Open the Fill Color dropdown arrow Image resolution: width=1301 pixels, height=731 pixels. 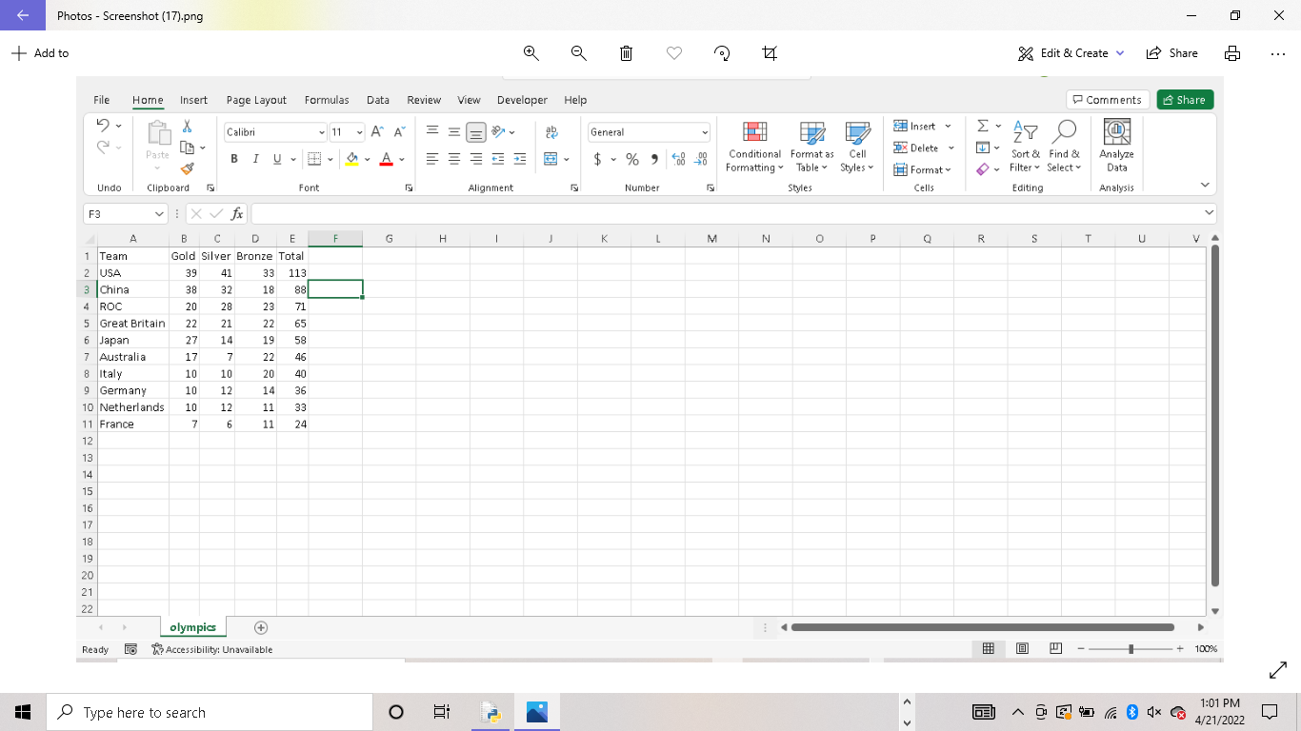pyautogui.click(x=366, y=159)
